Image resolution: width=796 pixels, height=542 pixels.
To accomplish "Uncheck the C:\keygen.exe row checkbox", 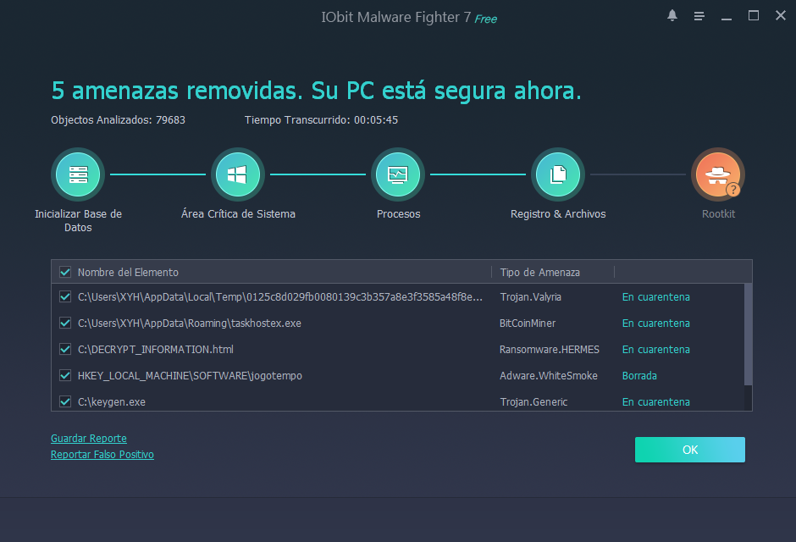I will click(x=65, y=402).
